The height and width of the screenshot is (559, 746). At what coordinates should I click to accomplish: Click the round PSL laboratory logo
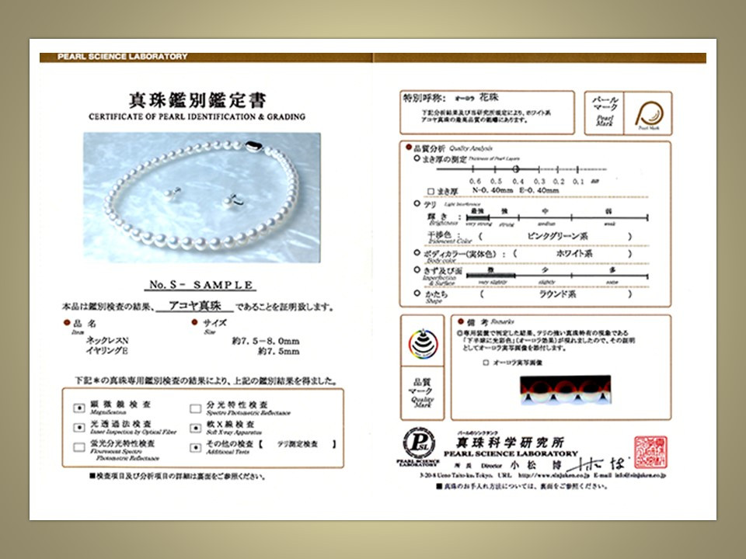tap(419, 443)
